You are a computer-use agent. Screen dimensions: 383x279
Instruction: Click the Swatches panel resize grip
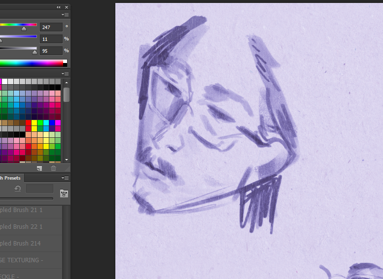pyautogui.click(x=68, y=168)
